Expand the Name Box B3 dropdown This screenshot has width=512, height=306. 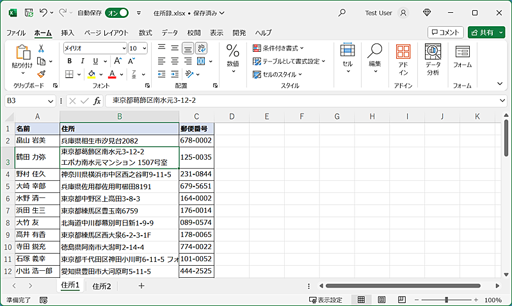[51, 101]
